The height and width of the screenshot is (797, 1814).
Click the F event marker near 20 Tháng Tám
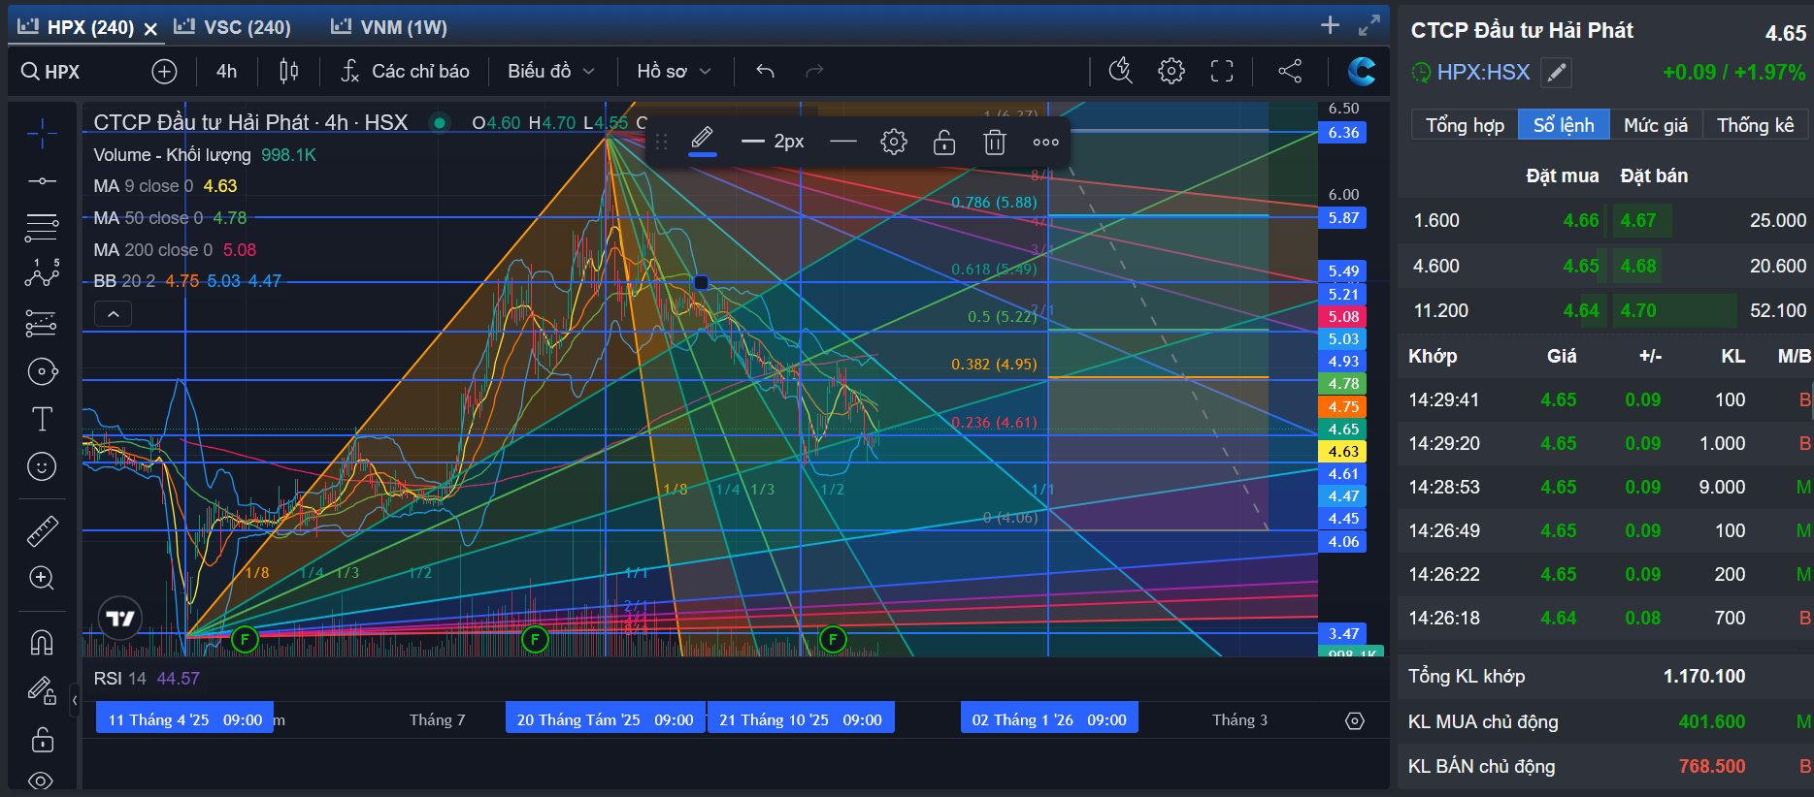click(x=535, y=639)
